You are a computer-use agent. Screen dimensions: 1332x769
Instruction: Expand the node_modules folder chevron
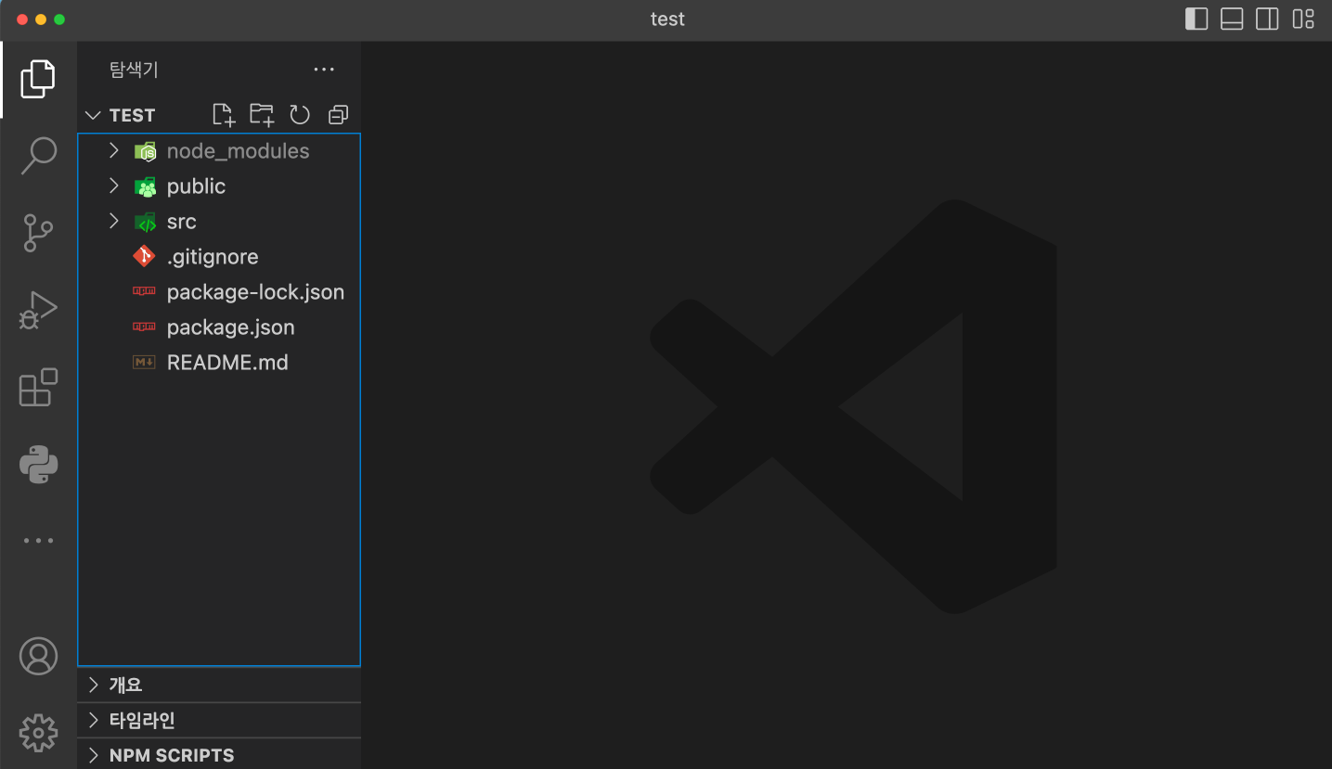pos(114,150)
